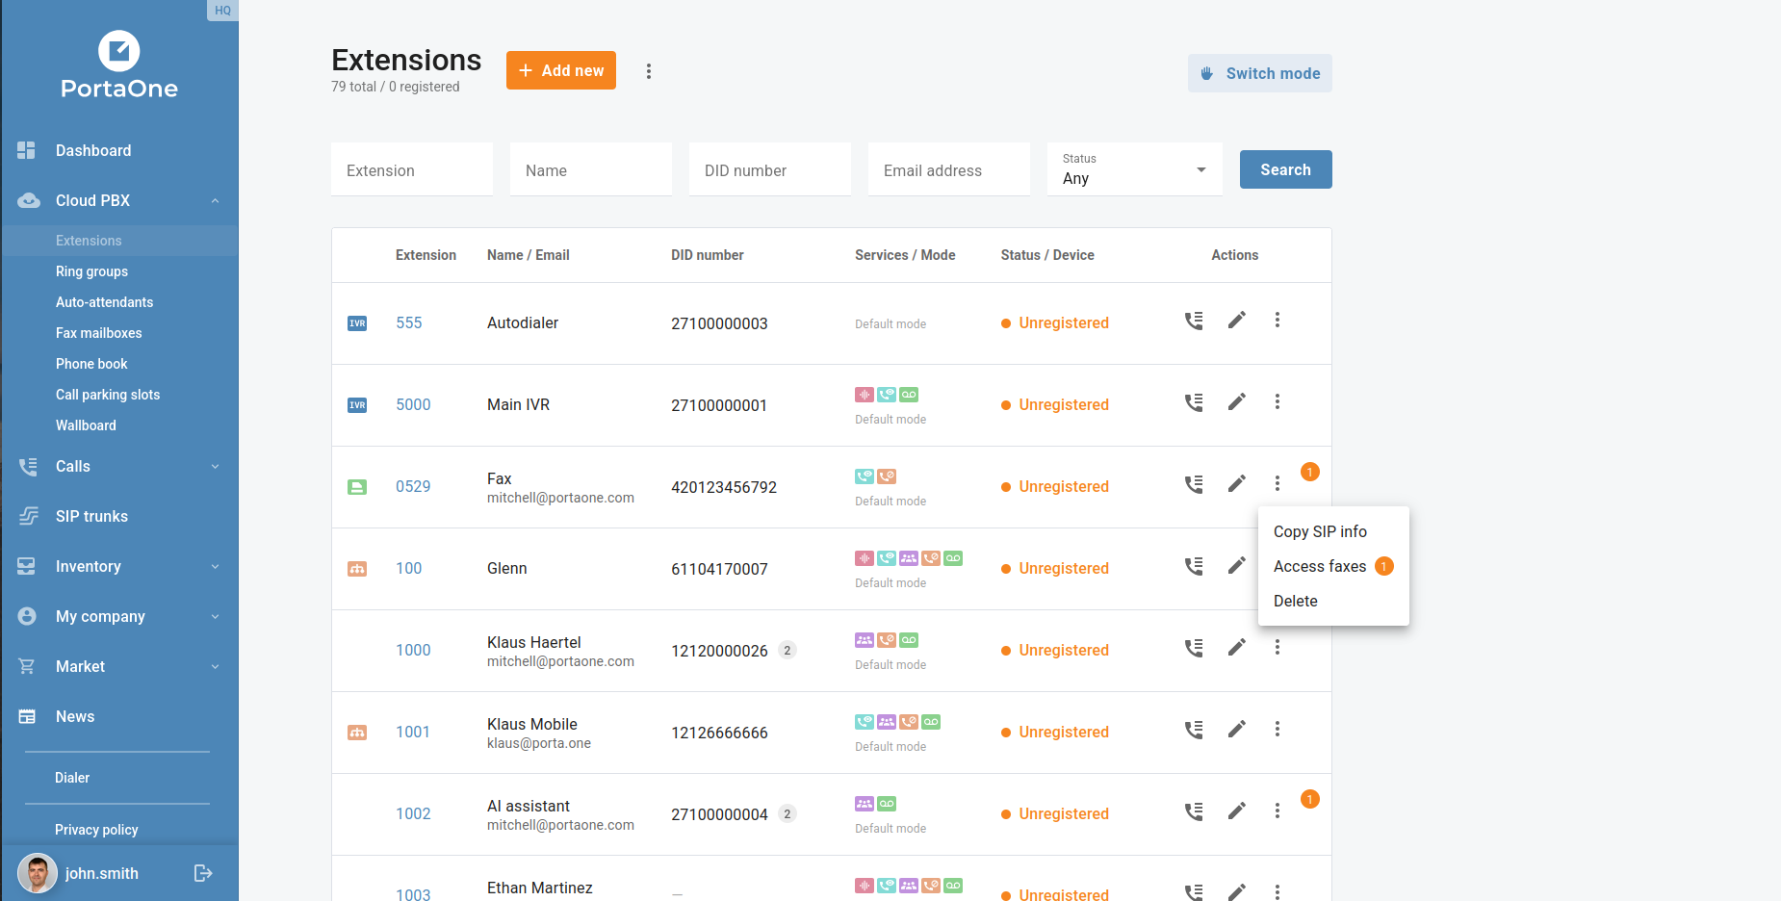Edit the Main IVR extension with pencil icon
The image size is (1781, 901).
point(1237,402)
